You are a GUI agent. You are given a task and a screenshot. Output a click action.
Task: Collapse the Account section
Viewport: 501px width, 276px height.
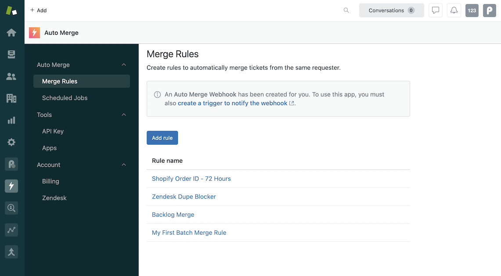[x=124, y=165]
